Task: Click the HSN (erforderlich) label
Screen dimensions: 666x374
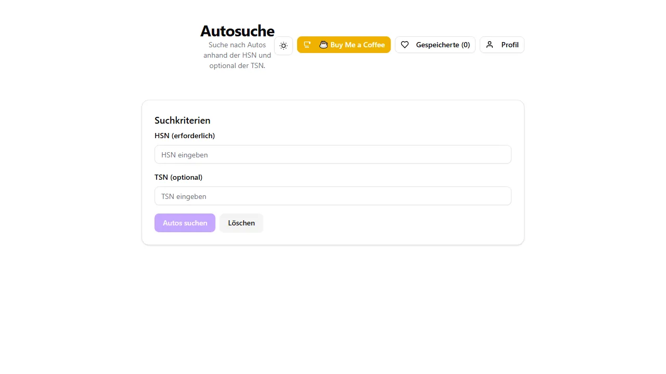Action: 185,136
